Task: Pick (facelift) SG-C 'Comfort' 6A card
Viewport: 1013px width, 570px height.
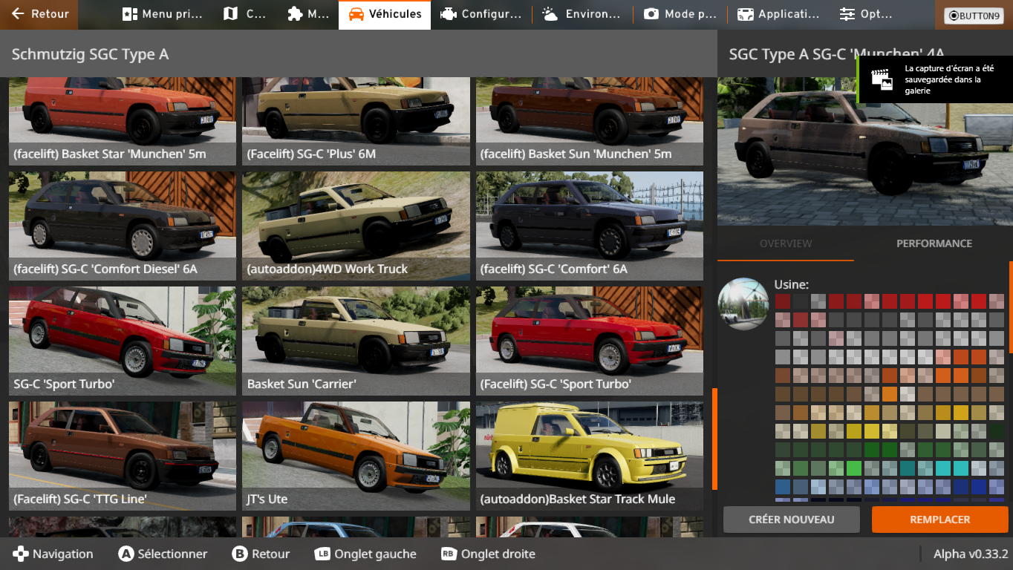Action: [590, 226]
